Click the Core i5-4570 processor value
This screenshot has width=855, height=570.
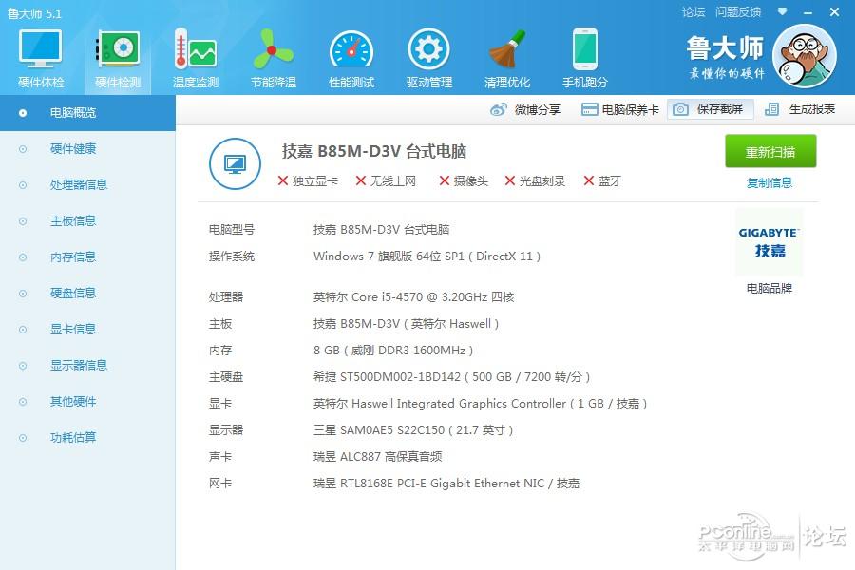click(414, 297)
